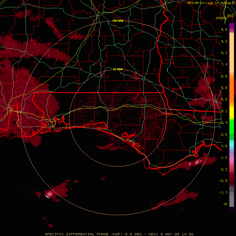This screenshot has height=236, width=236.
Task: Click the 100 NMI range ring label
Action: [x=118, y=21]
